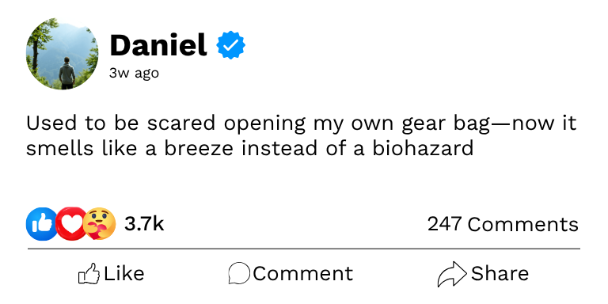The height and width of the screenshot is (304, 608).
Task: Open the profile via the name Daniel
Action: tap(158, 45)
